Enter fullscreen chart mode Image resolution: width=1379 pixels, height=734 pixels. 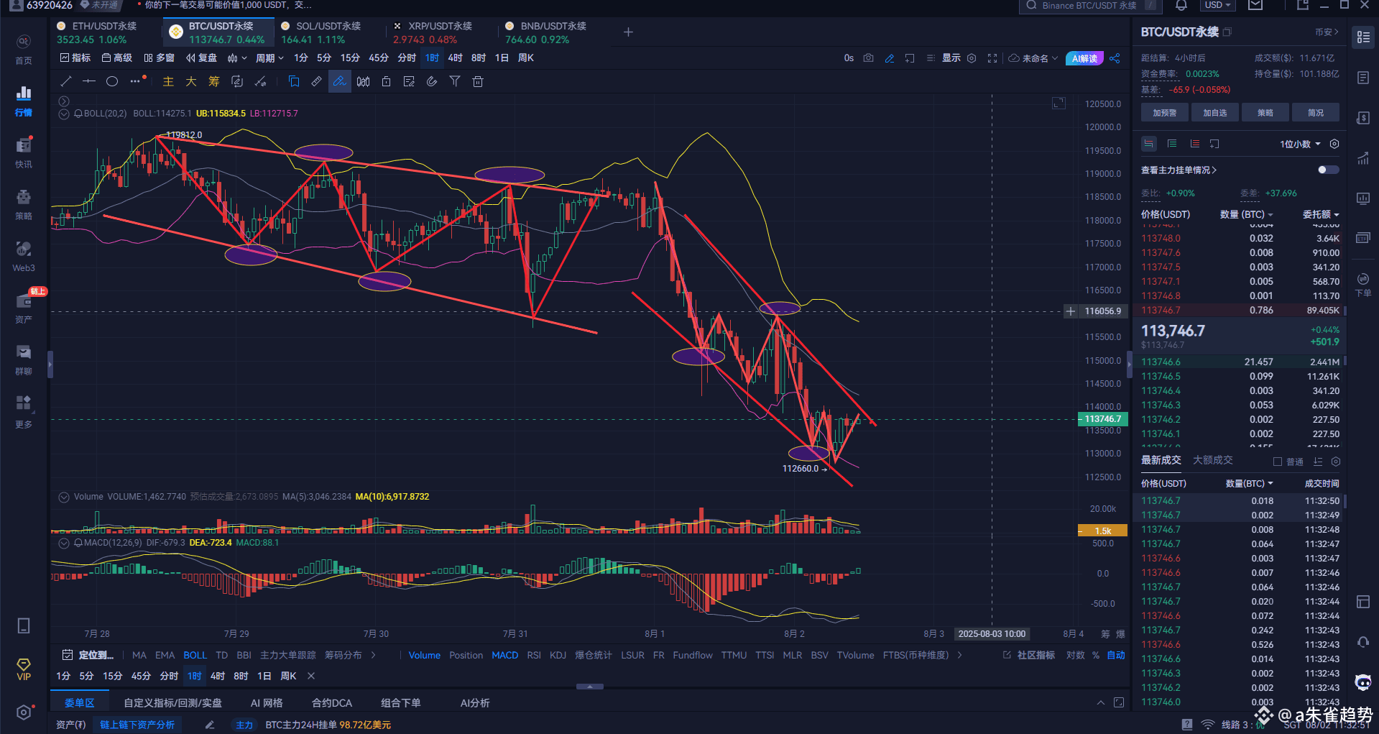tap(992, 58)
